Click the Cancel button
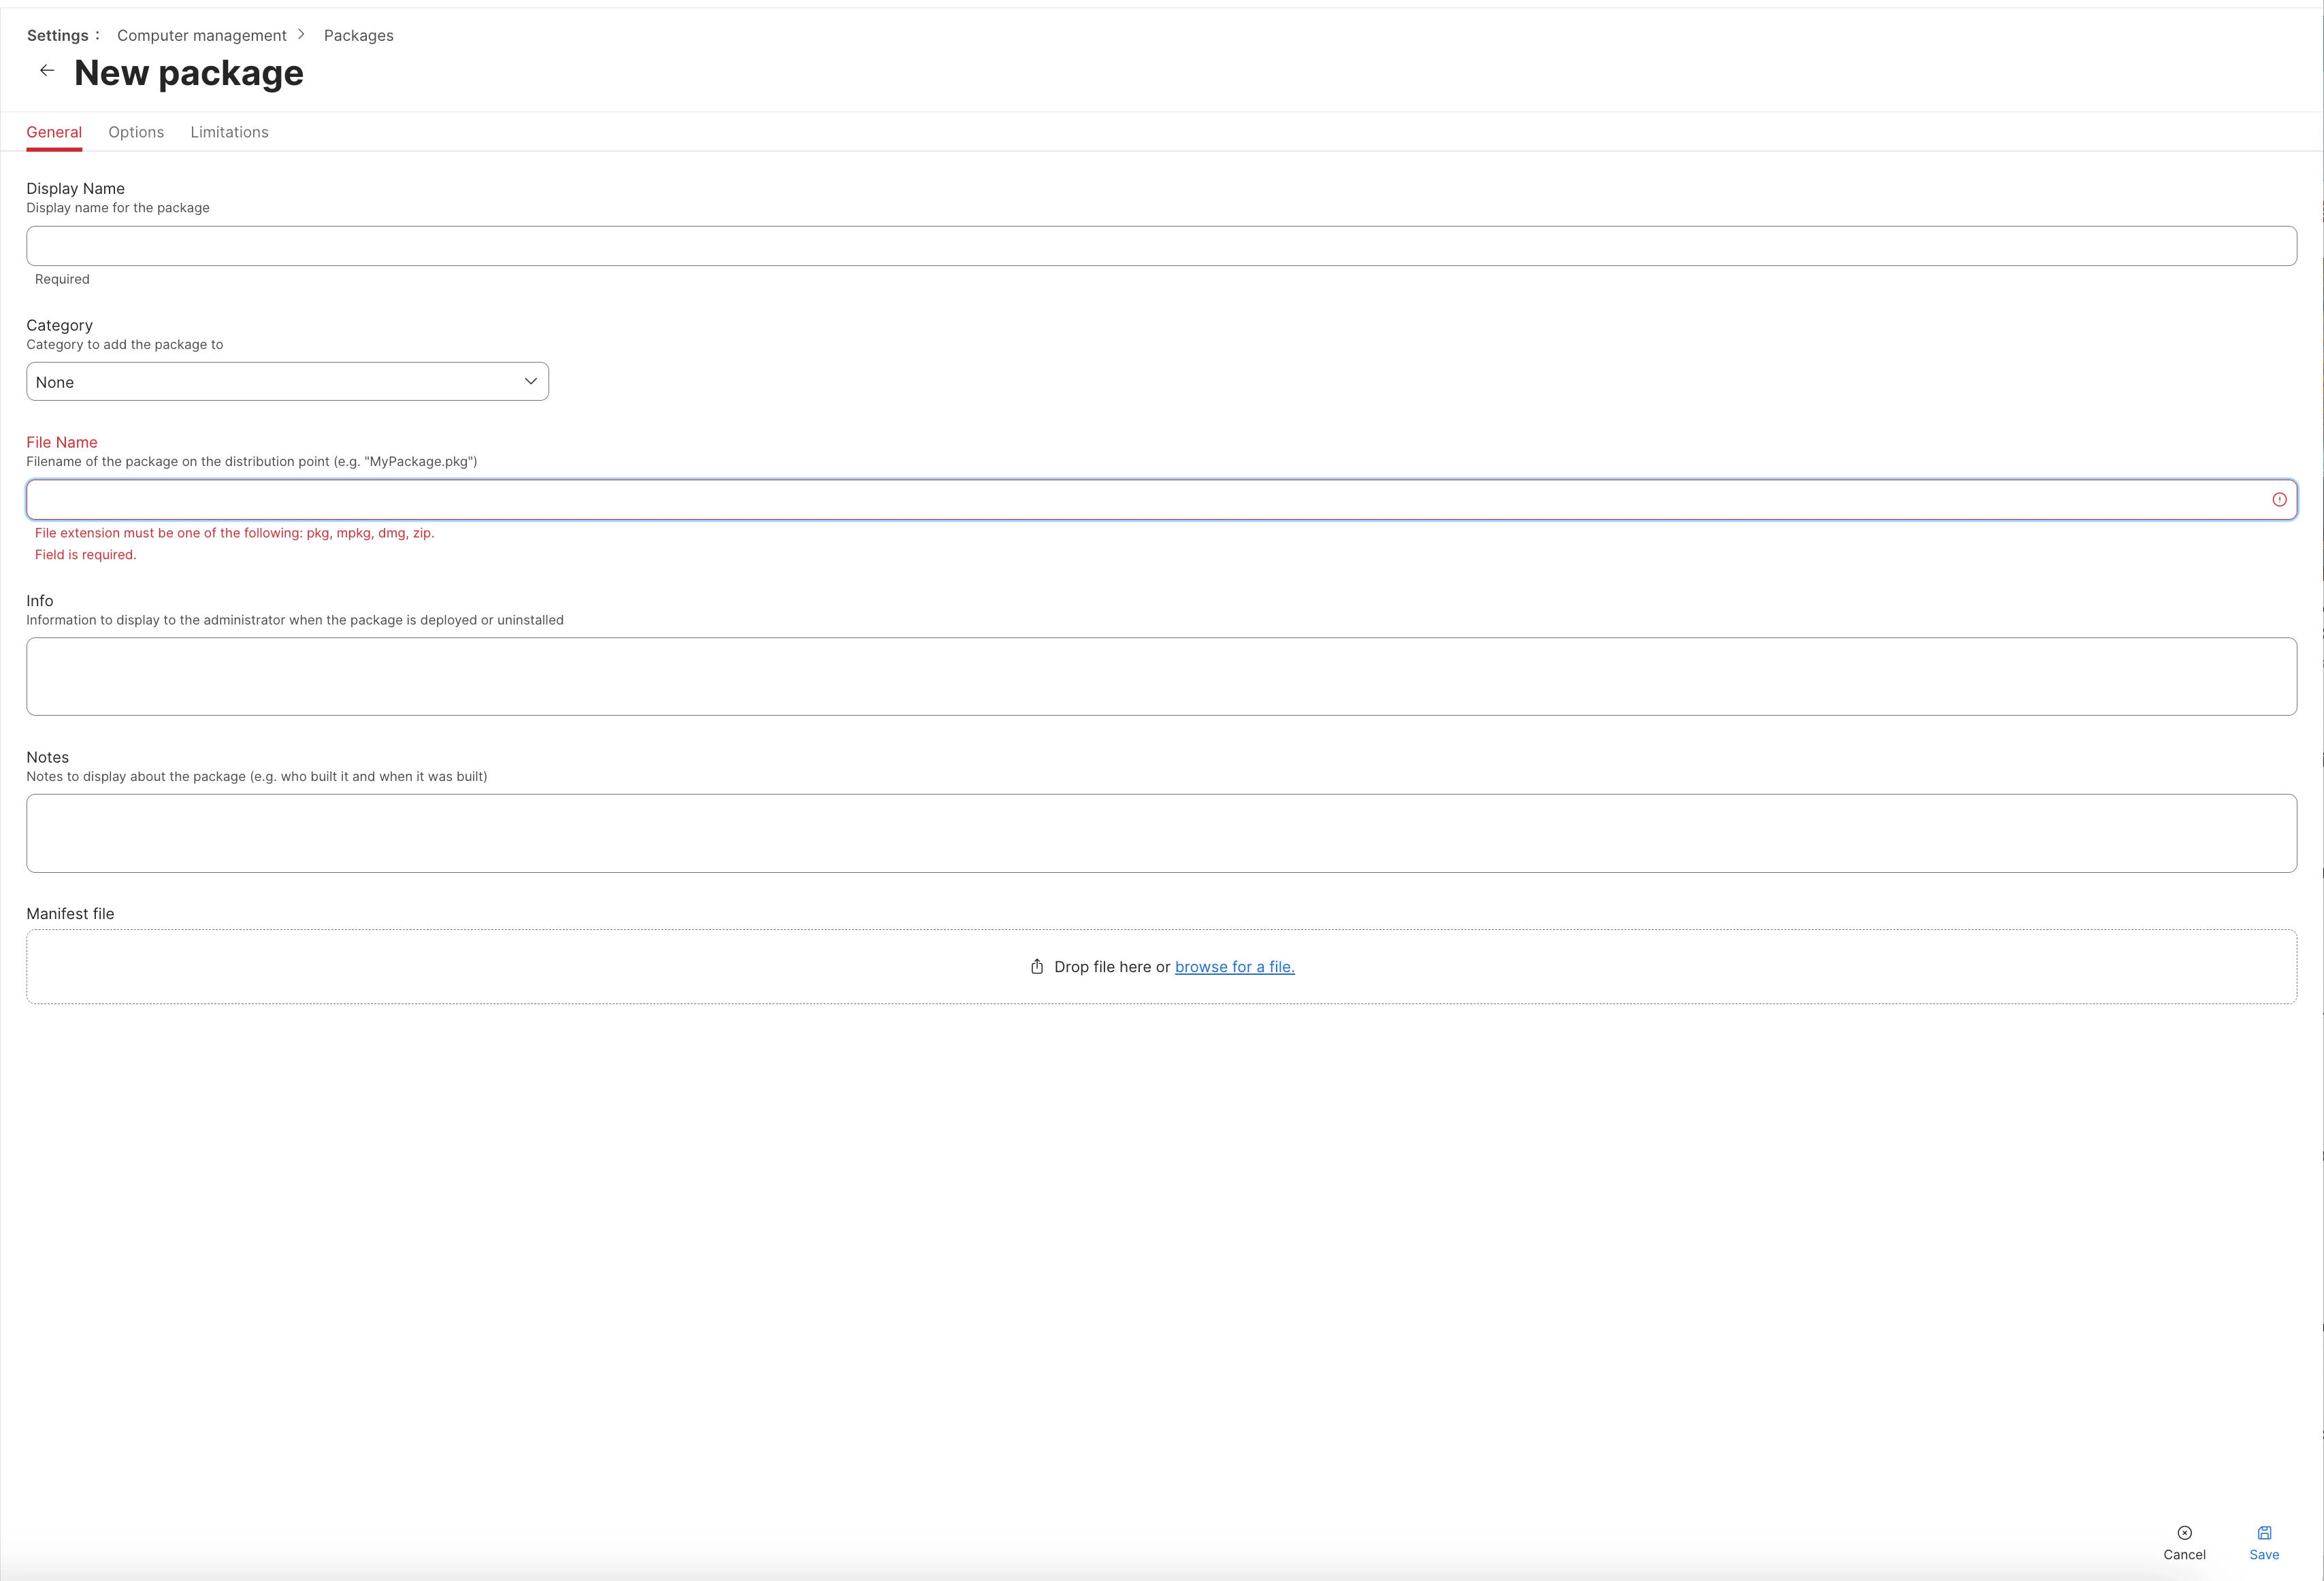 (2184, 1543)
